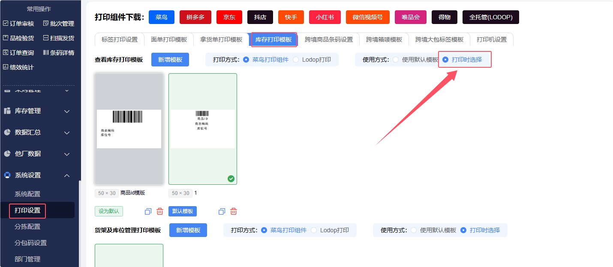Expand the 库存管理 menu chevron

(x=67, y=111)
